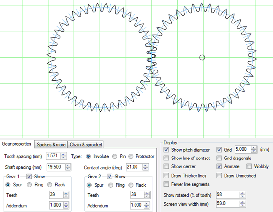Click the Gear 1 Teeth field

(56, 195)
